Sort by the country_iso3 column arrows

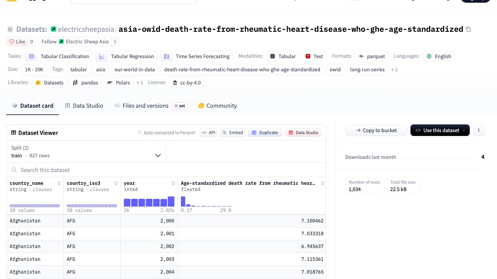point(116,183)
